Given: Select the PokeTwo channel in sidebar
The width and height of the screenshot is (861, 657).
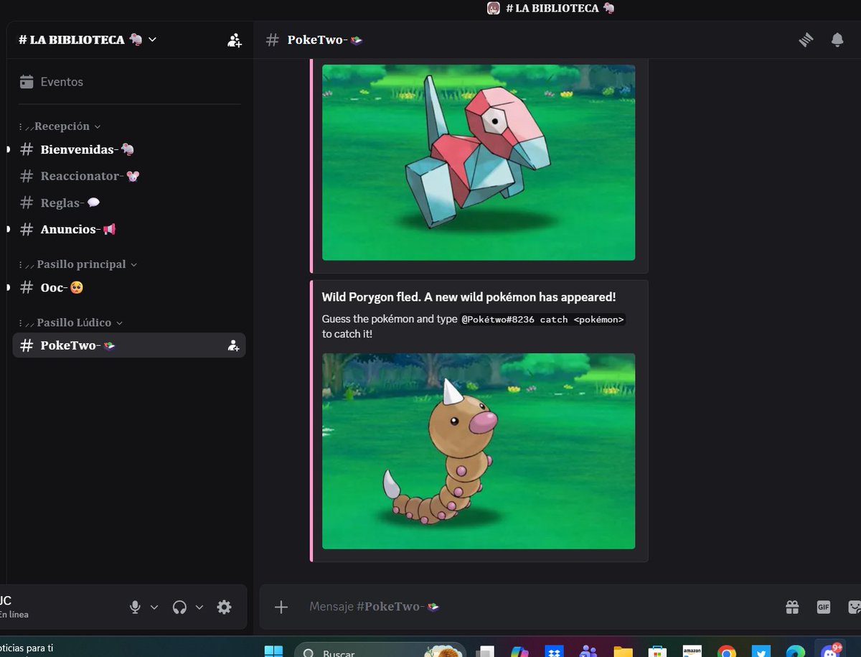Looking at the screenshot, I should coord(129,345).
